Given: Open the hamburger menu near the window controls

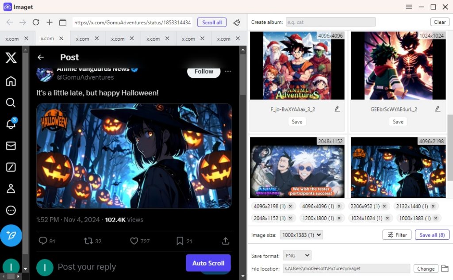Looking at the screenshot, I should (x=409, y=7).
